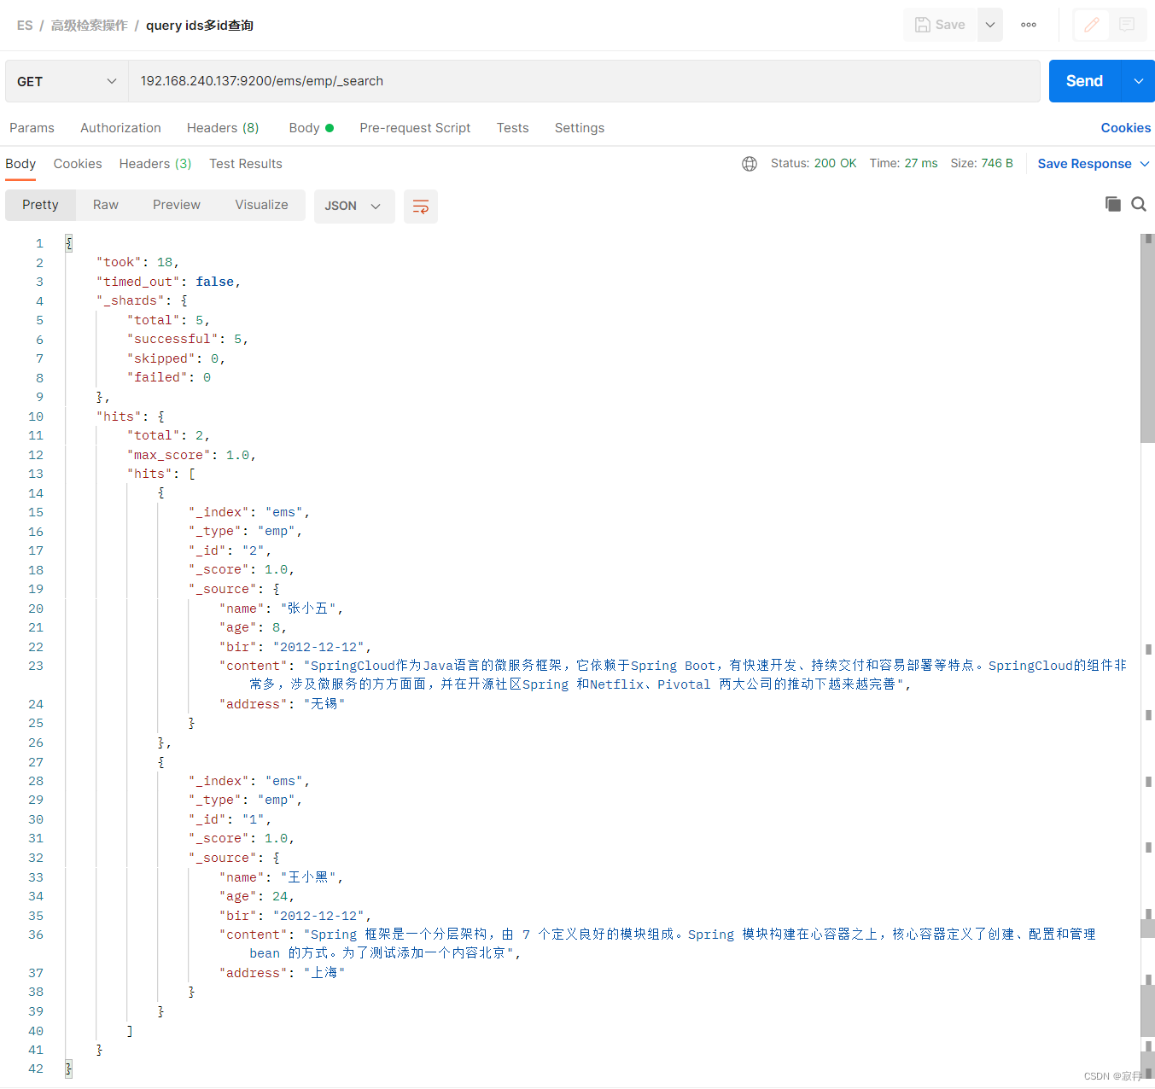Open the Test Results tab
Viewport: 1155px width, 1089px height.
[246, 164]
